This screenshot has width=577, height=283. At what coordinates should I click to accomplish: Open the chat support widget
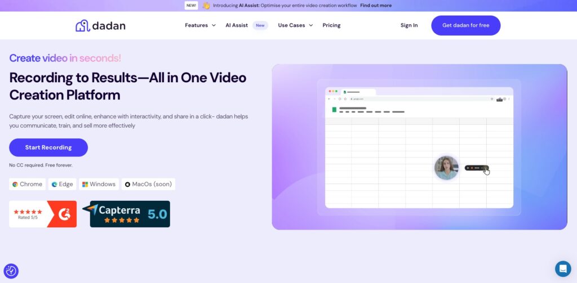coord(562,268)
